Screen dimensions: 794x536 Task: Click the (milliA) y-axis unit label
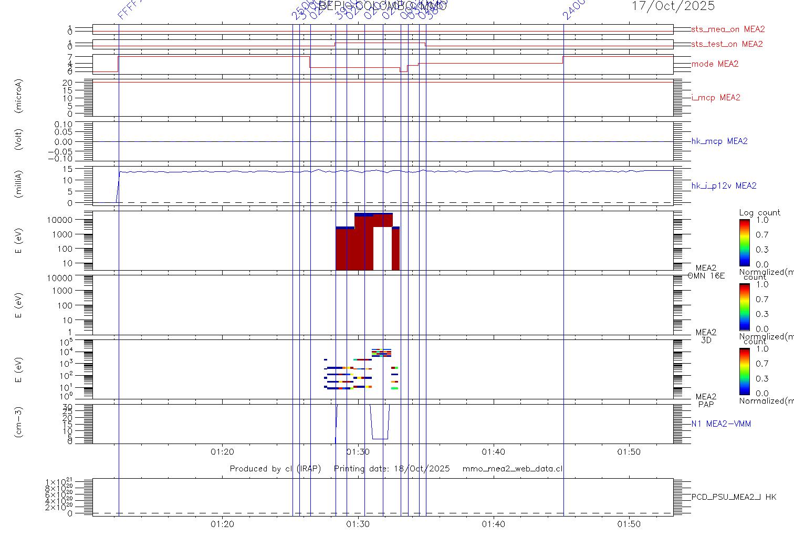click(19, 185)
